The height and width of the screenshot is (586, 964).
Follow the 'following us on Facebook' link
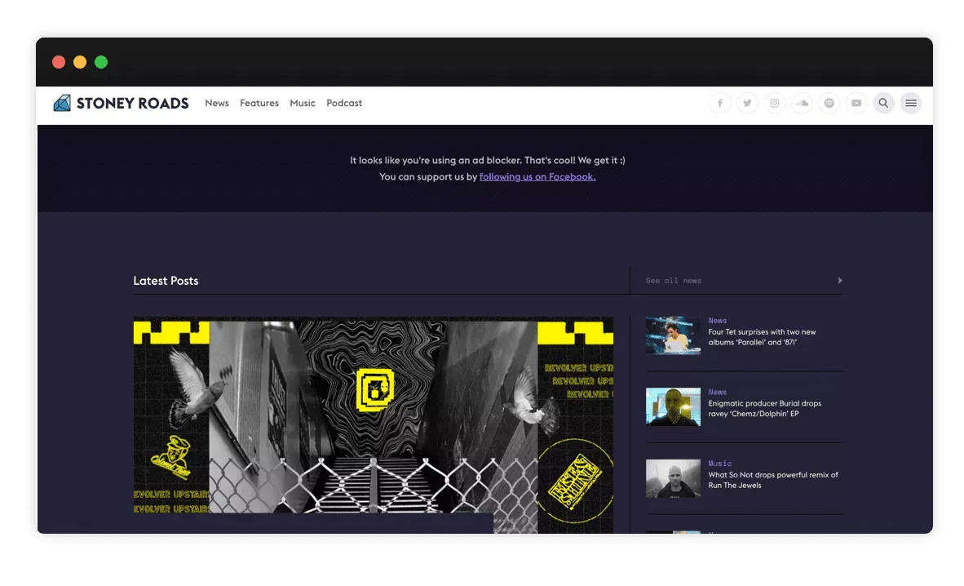537,176
